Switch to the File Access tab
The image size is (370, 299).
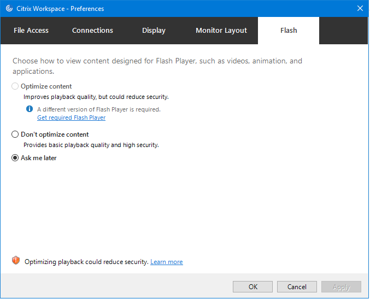31,31
